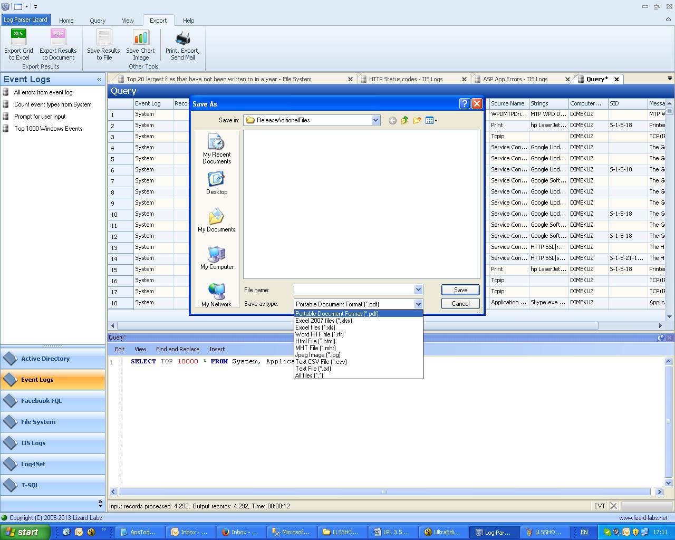
Task: Open the Save in folder dropdown
Action: tap(375, 120)
